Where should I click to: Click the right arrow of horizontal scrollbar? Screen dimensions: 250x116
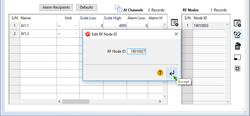tap(160, 102)
